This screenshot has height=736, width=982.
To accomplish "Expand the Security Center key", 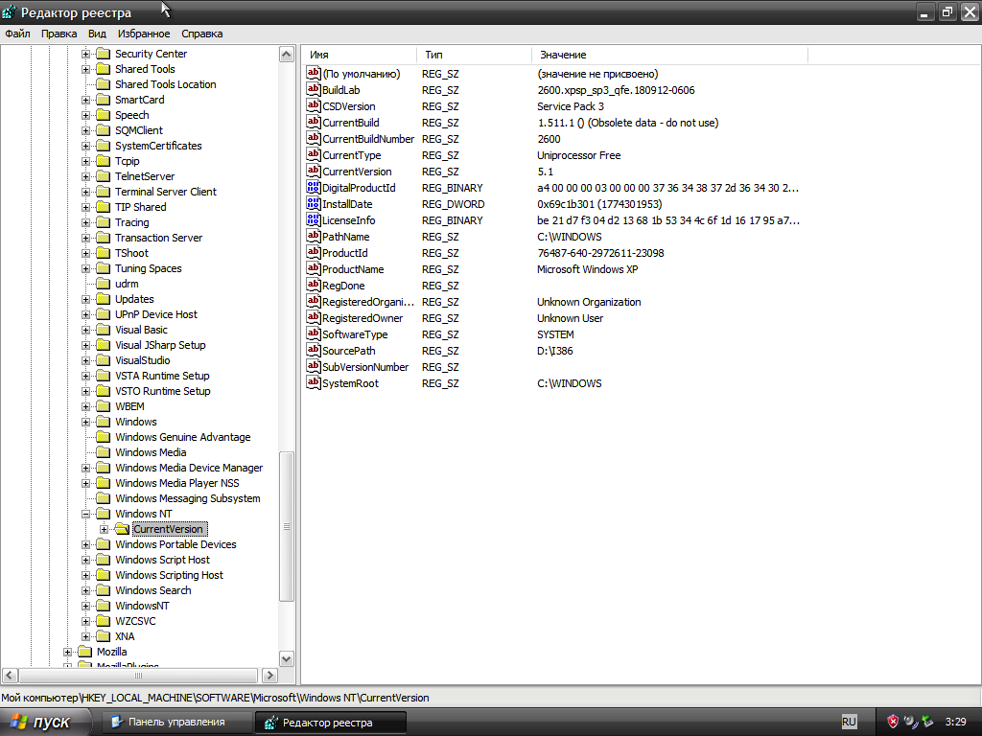I will [x=85, y=54].
